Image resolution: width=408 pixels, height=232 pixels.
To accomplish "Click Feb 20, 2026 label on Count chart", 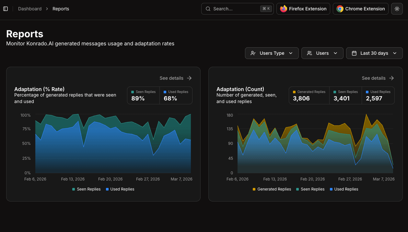I will [312, 179].
